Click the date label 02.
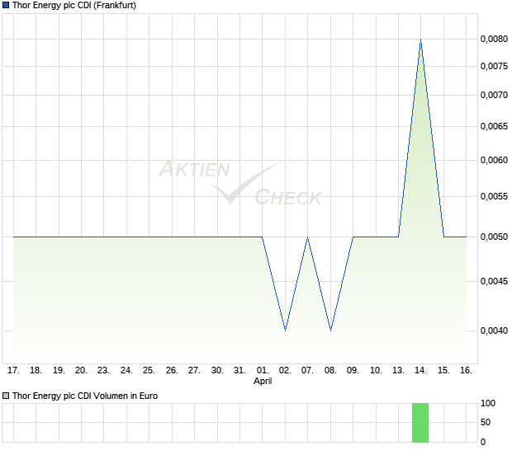512x450 pixels. (x=286, y=371)
